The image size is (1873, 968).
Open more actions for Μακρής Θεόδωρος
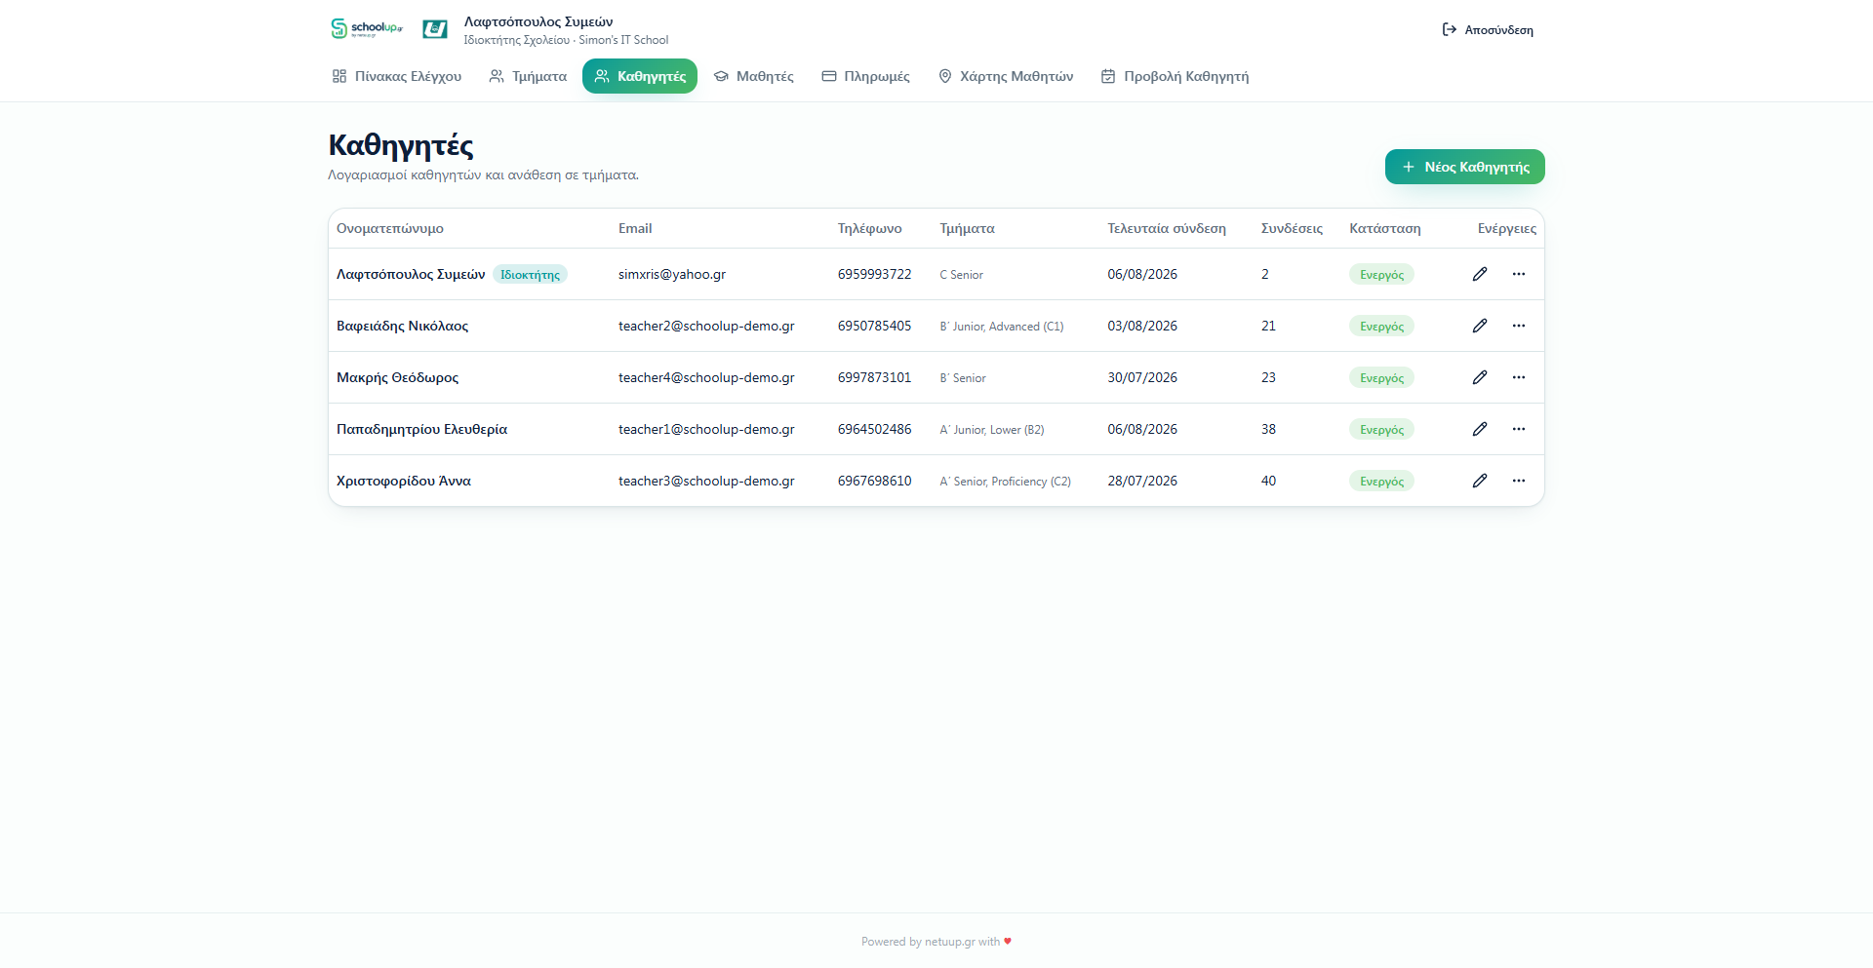tap(1519, 377)
